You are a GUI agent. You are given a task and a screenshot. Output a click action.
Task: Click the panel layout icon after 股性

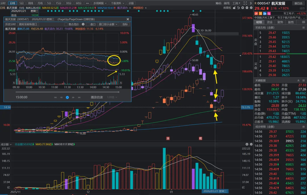pyautogui.click(x=304, y=22)
